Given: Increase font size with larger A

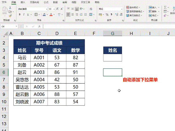Looking at the screenshot, I should point(57,9).
